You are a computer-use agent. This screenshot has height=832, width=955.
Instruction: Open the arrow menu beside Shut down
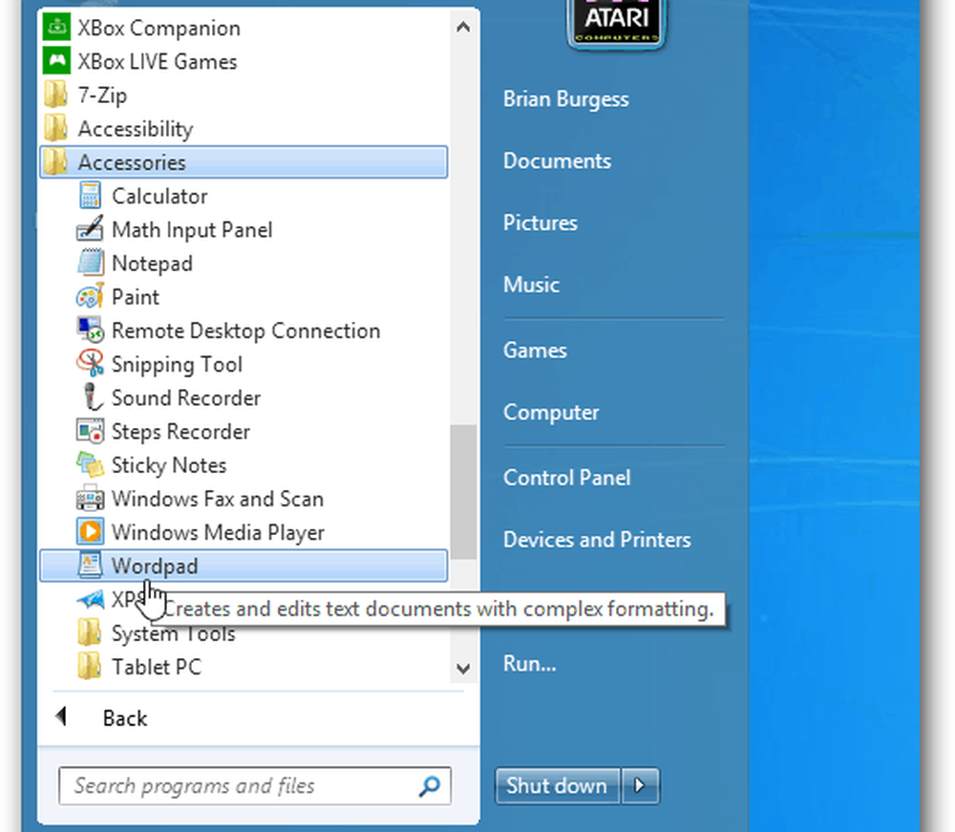coord(640,786)
